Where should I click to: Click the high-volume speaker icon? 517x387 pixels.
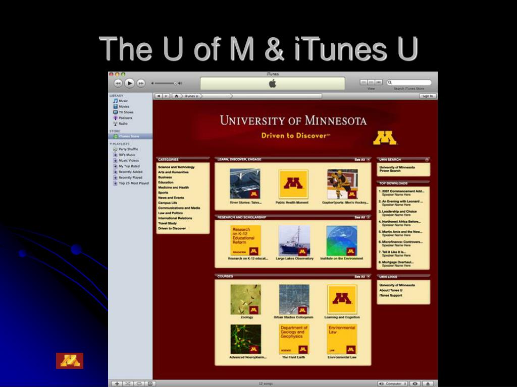[180, 83]
